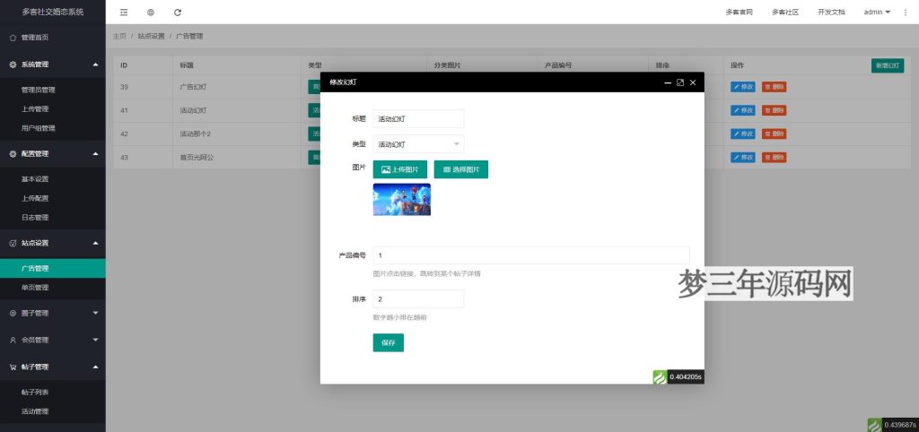Select 广告管理 in the sidebar
919x432 pixels.
tap(53, 268)
